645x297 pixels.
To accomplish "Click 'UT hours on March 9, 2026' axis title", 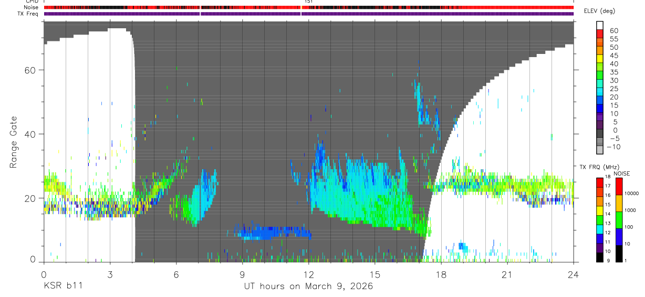I will [x=308, y=286].
